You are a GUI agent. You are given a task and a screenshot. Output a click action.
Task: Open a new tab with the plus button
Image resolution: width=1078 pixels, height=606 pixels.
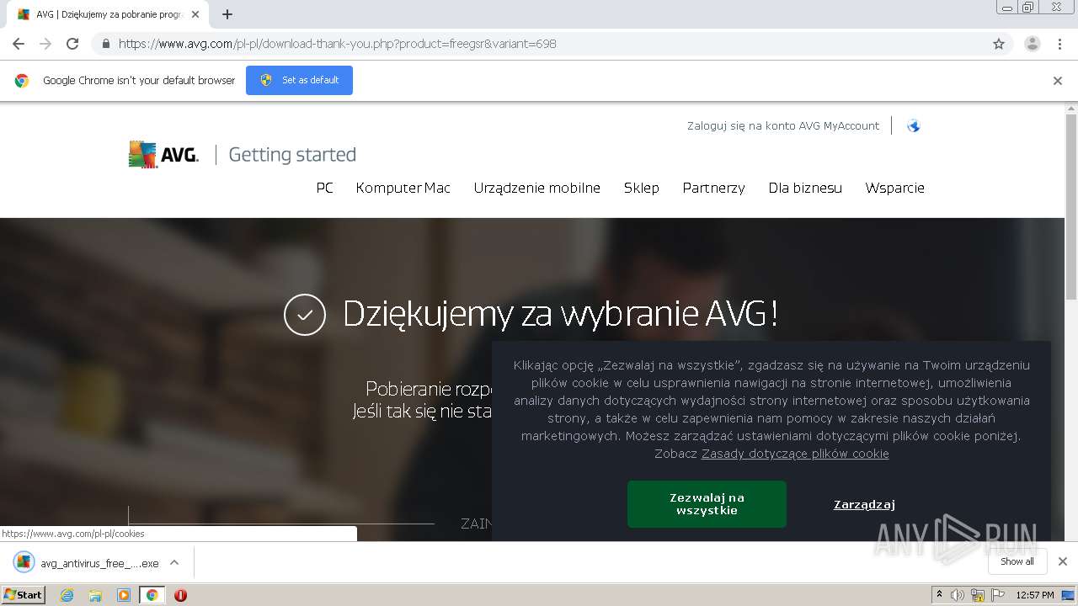[227, 14]
